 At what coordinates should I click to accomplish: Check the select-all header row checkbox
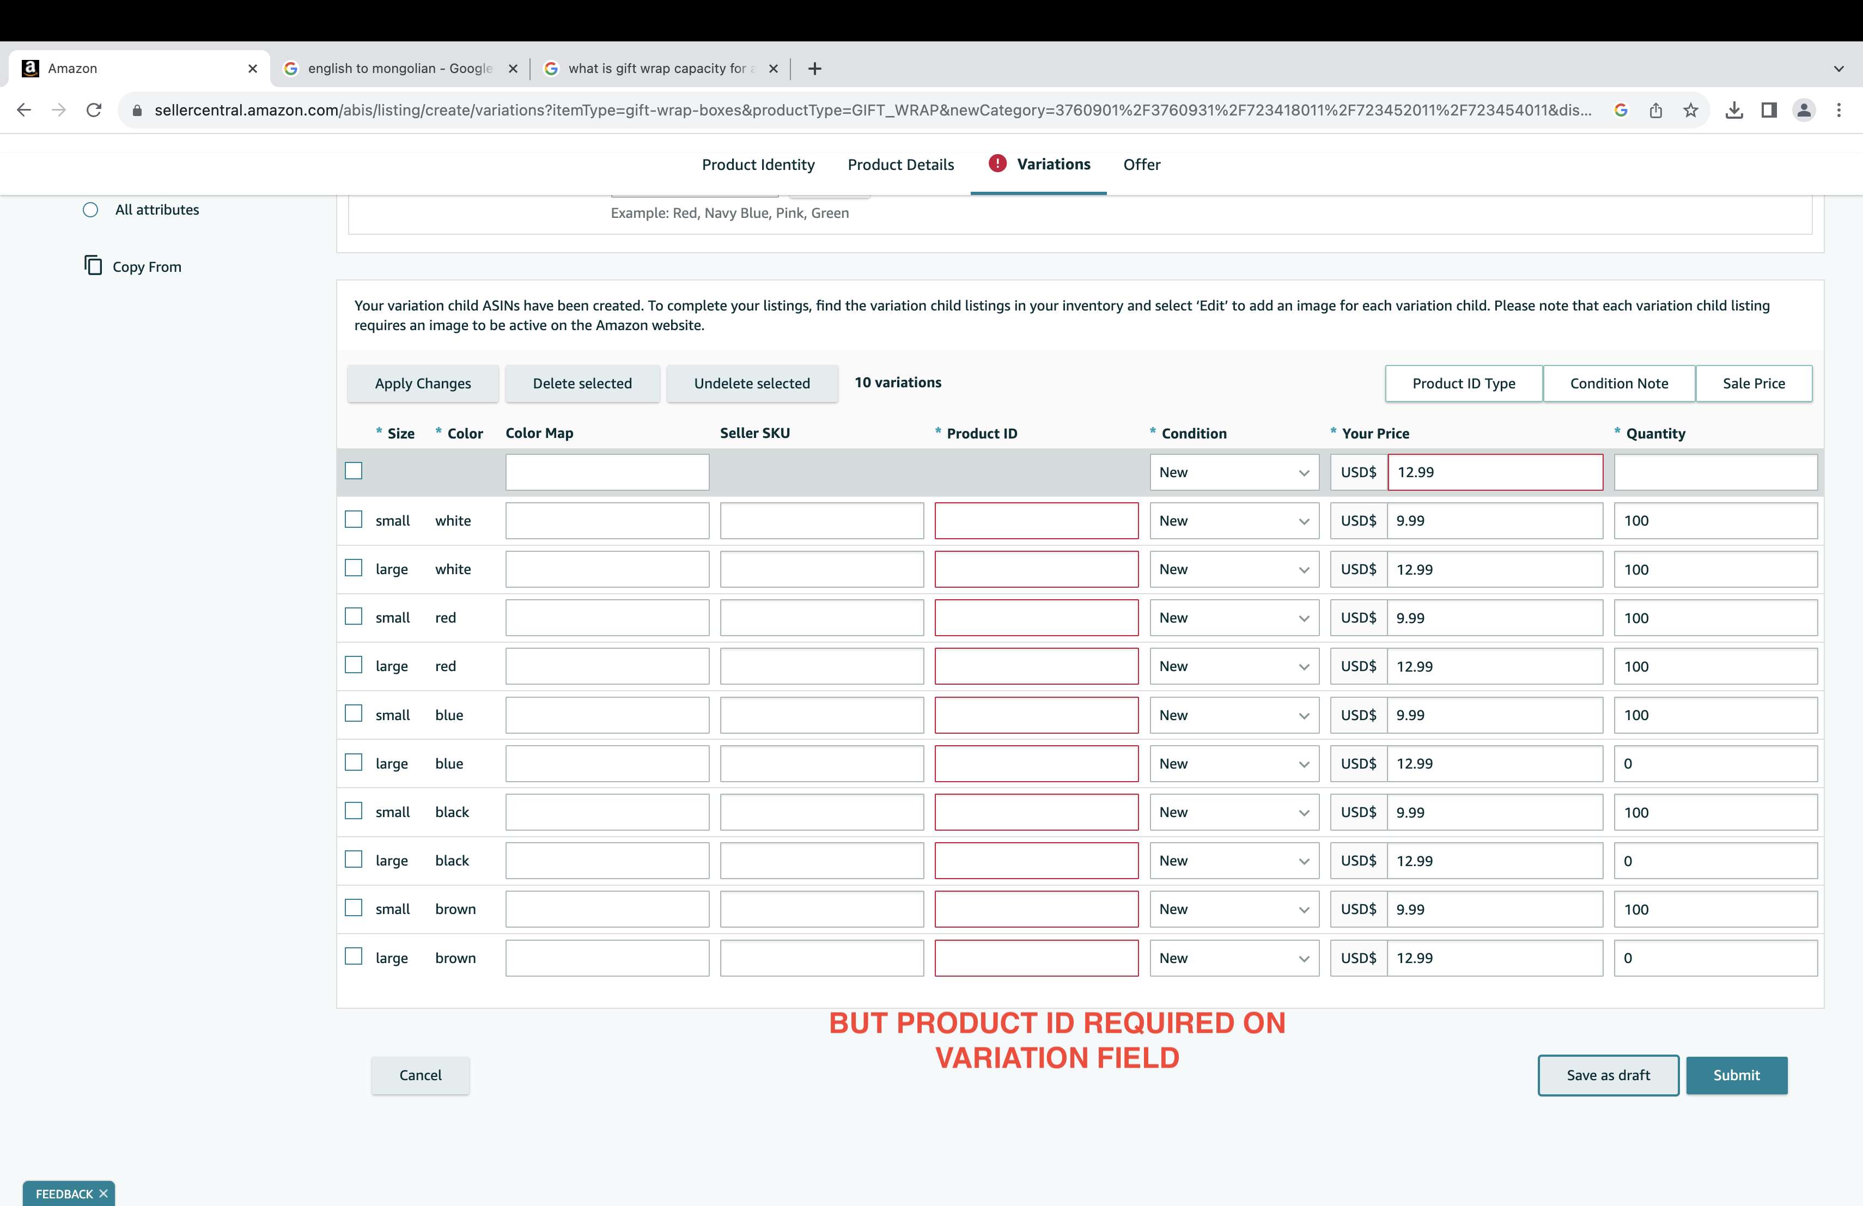tap(354, 470)
